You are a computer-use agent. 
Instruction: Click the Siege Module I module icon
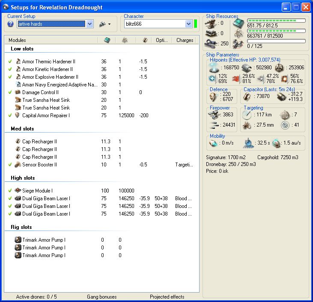tap(18, 190)
